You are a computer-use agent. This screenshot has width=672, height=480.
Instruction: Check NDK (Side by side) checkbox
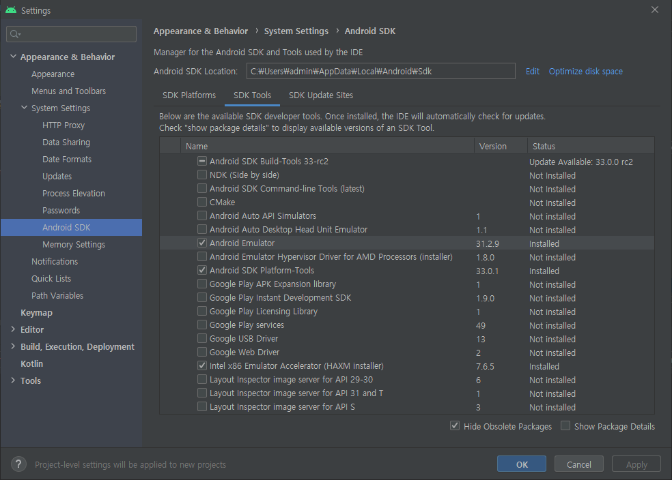click(202, 175)
